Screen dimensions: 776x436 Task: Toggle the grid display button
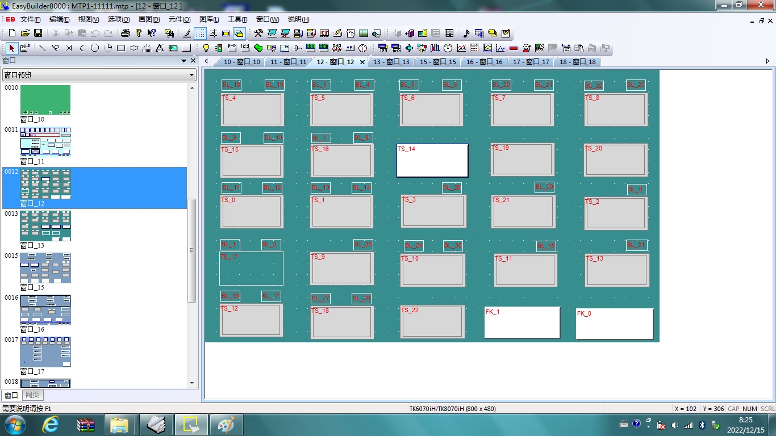(200, 33)
